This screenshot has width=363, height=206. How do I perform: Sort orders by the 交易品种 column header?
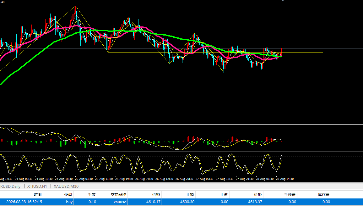coord(118,195)
